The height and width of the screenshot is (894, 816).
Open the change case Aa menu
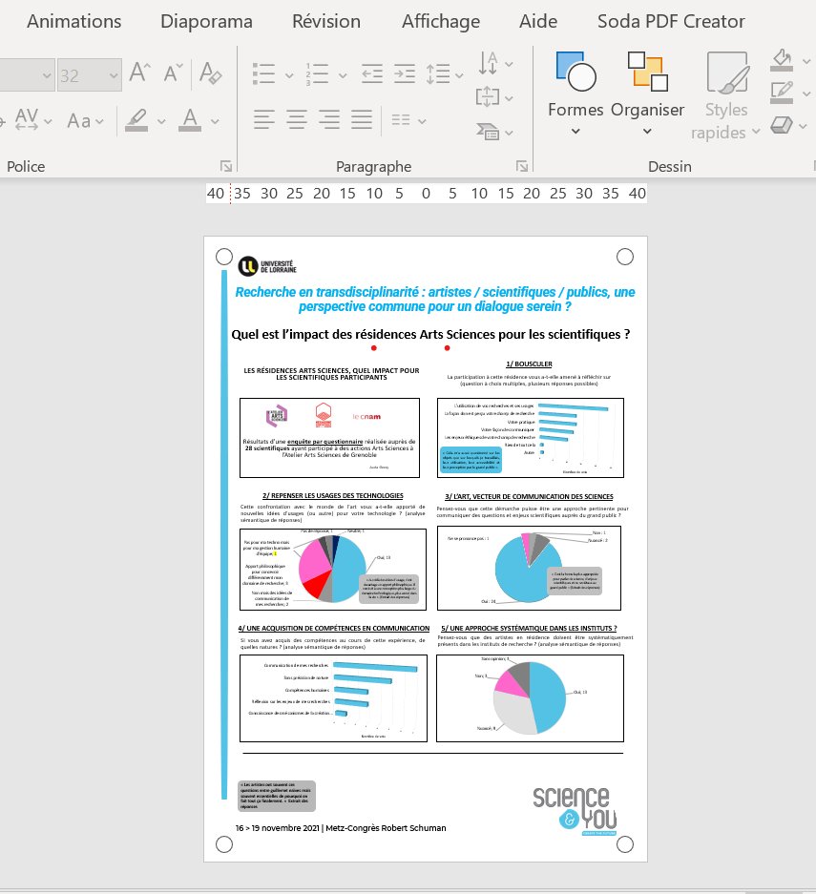point(86,121)
